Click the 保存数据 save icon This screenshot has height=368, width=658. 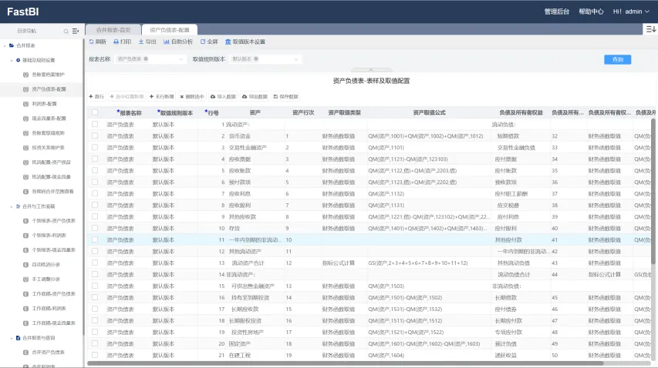coord(275,97)
